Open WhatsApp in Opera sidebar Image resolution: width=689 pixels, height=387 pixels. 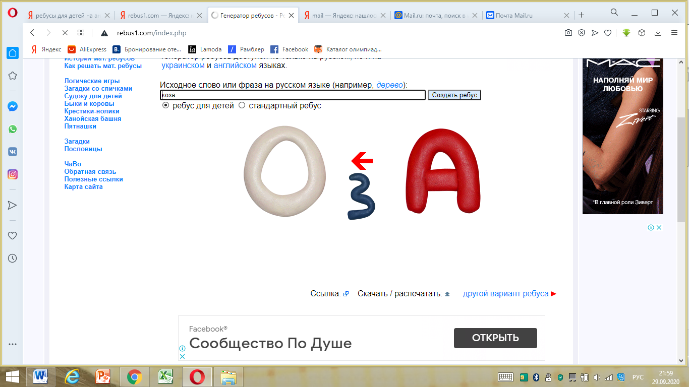pyautogui.click(x=13, y=129)
